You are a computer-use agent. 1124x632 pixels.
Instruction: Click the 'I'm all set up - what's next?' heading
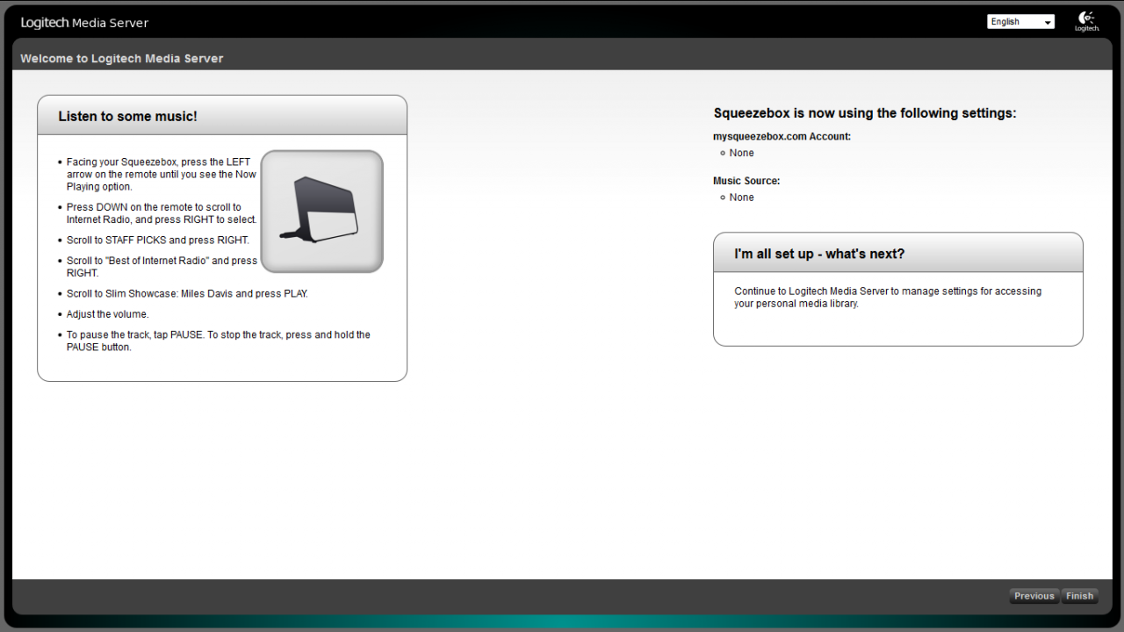tap(819, 254)
